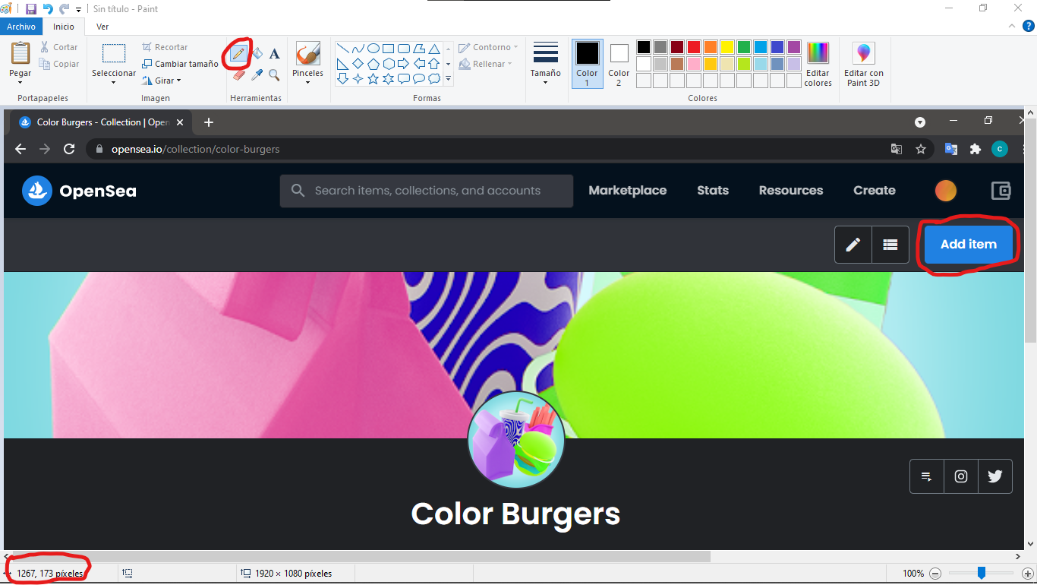The image size is (1037, 585).
Task: Open the Archivo menu
Action: 21,27
